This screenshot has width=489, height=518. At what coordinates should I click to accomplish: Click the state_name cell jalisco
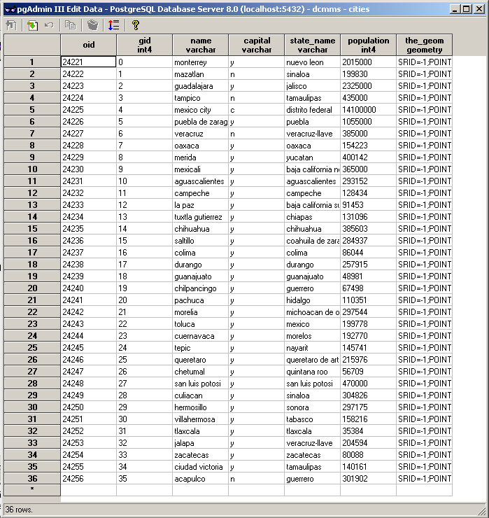click(x=312, y=86)
